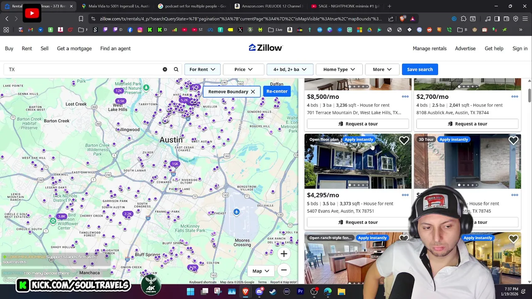Open the Gmail bookmark

30,29
